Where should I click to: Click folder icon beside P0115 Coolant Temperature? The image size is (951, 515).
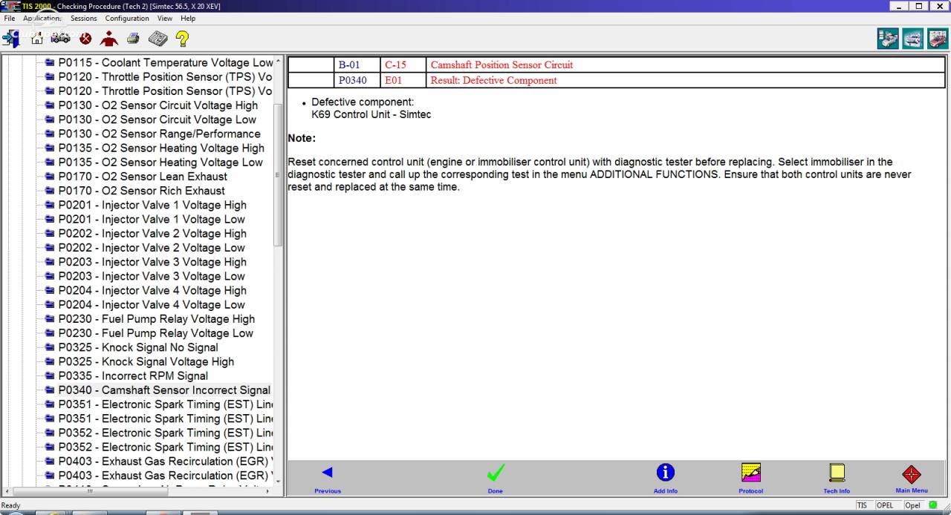(50, 62)
